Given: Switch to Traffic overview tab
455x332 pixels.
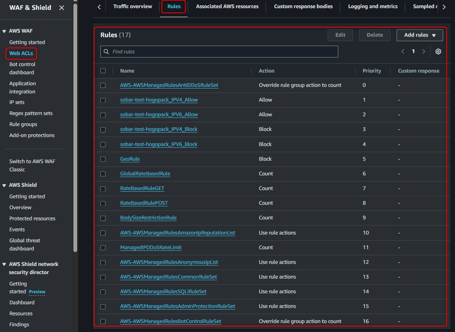Looking at the screenshot, I should 133,7.
